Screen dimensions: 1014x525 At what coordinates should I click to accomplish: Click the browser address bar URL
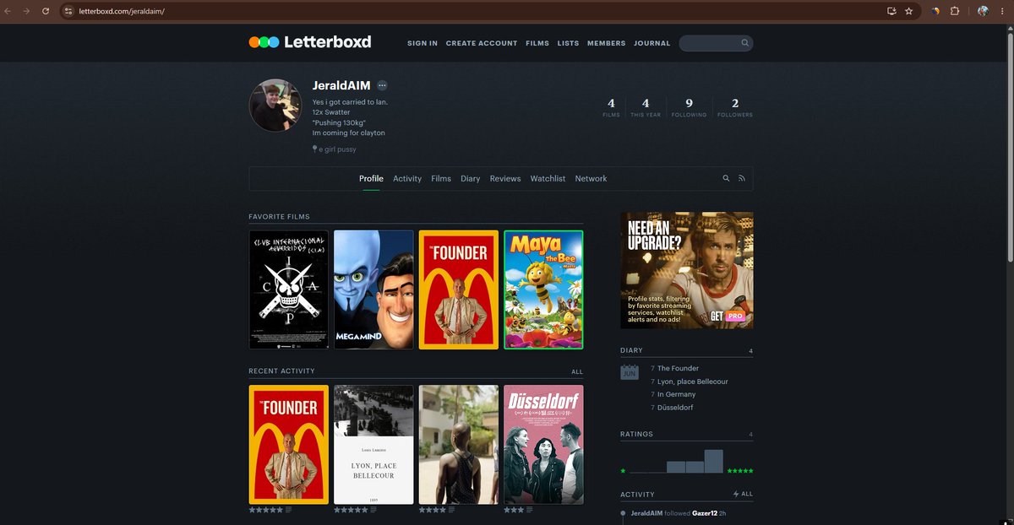(122, 12)
